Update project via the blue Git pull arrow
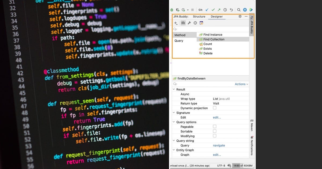322x169 pixels. point(207,10)
